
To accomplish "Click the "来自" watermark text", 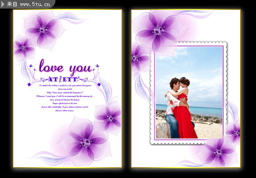I will click(x=12, y=4).
